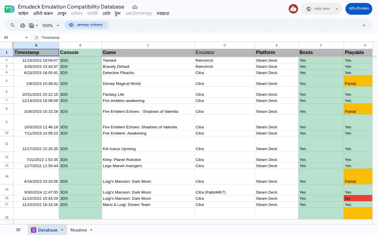377x235 pixels.
Task: Open the এডিট করুন menu
Action: coord(43,14)
